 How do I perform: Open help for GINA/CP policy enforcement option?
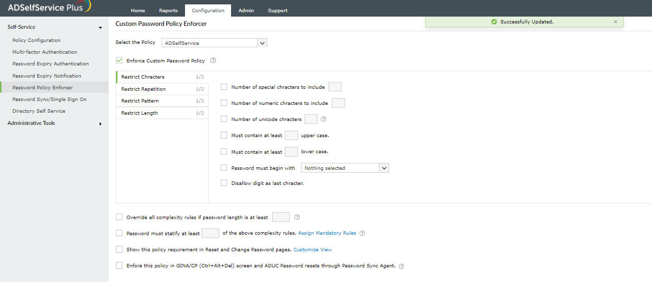click(x=401, y=266)
